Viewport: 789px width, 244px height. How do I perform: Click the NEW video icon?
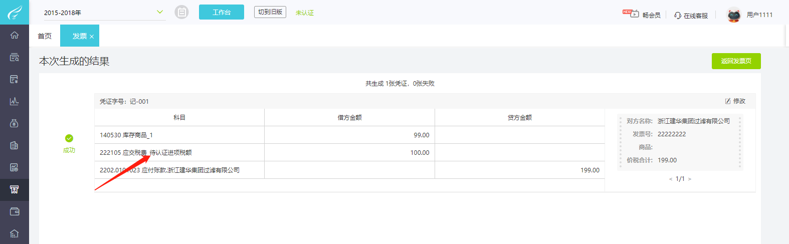(x=631, y=14)
